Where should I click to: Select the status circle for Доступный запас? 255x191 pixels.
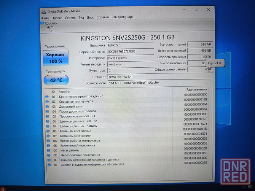click(47, 107)
